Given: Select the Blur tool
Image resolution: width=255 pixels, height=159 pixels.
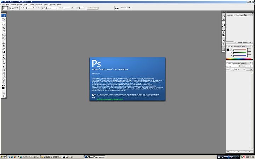Looking at the screenshot, I should 4,55.
